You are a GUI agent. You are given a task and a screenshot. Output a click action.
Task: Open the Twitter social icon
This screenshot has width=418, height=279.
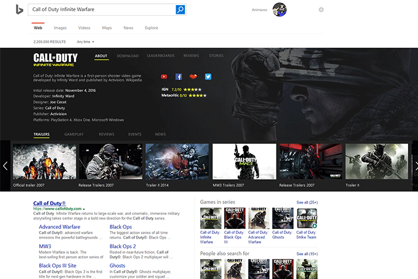(x=208, y=76)
